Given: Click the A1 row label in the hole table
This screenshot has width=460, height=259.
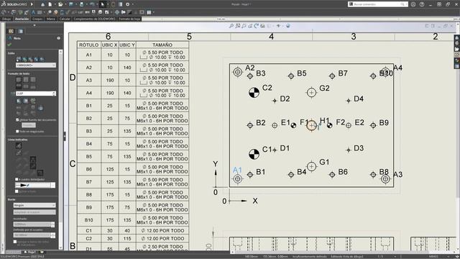Looking at the screenshot, I should pos(89,55).
